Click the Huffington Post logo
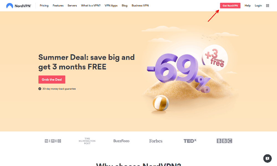 87,141
